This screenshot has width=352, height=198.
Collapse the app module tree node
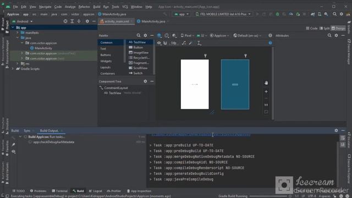click(x=13, y=28)
